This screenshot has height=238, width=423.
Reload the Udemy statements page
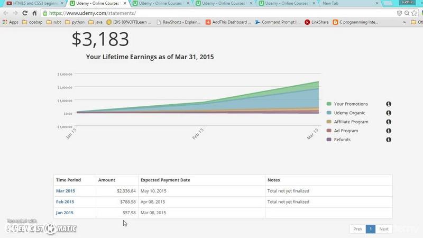pyautogui.click(x=25, y=13)
